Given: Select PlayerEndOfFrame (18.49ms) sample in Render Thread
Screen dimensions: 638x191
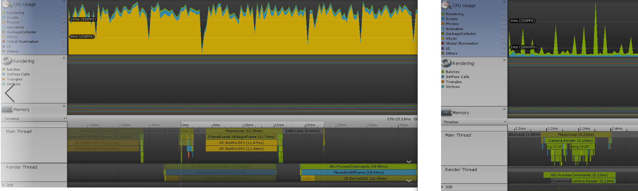Looking at the screenshot, I should [x=358, y=172].
